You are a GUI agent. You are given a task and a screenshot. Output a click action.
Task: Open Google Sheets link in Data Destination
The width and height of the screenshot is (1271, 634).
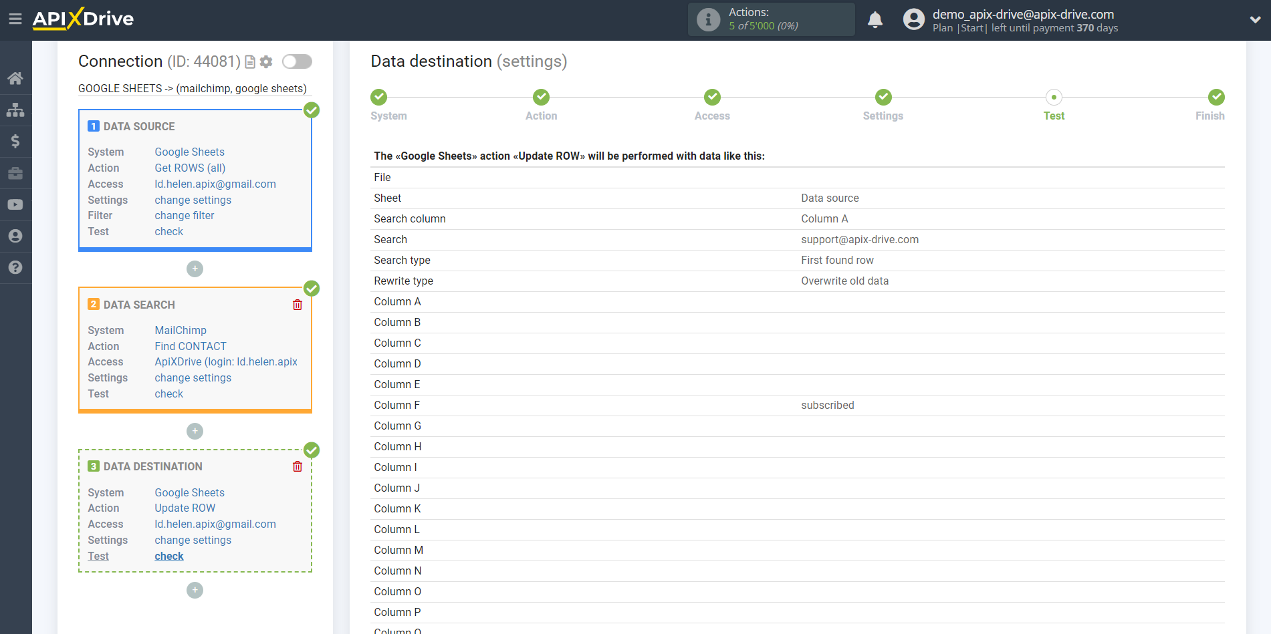click(x=189, y=492)
